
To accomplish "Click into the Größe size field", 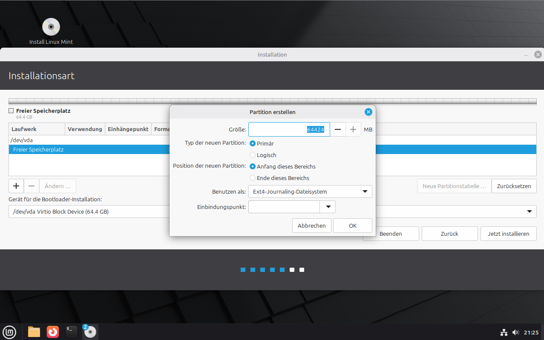I will (x=289, y=129).
